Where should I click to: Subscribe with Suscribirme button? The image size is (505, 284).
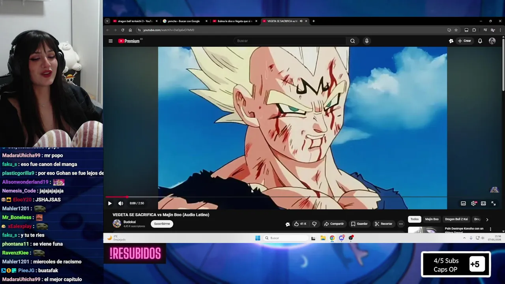[x=162, y=224]
